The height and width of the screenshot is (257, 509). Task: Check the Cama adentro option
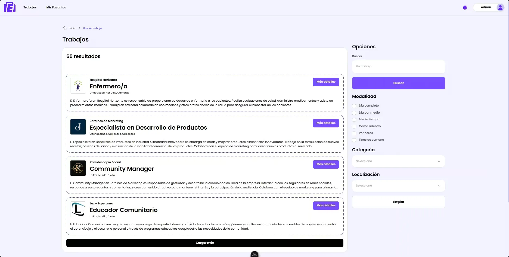tap(354, 127)
